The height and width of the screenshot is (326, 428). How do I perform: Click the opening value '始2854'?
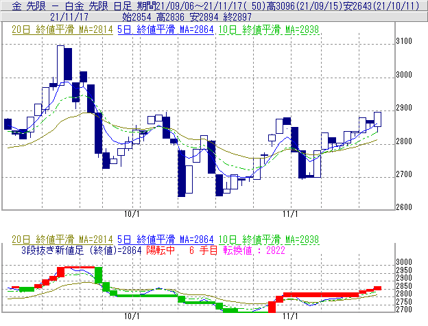coord(136,17)
